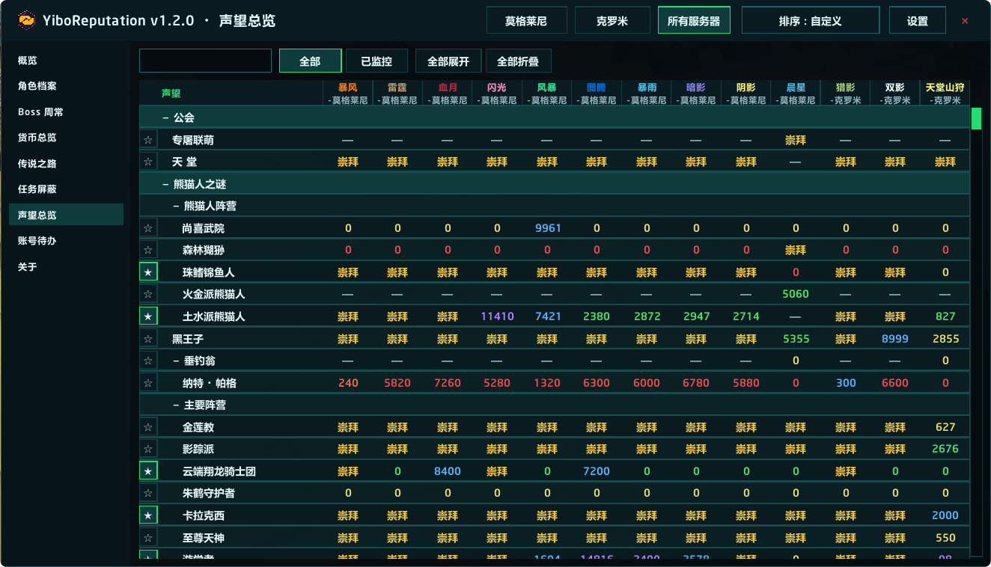Collapse the 熊猫人之谜 group
Image resolution: width=991 pixels, height=567 pixels.
tap(165, 184)
